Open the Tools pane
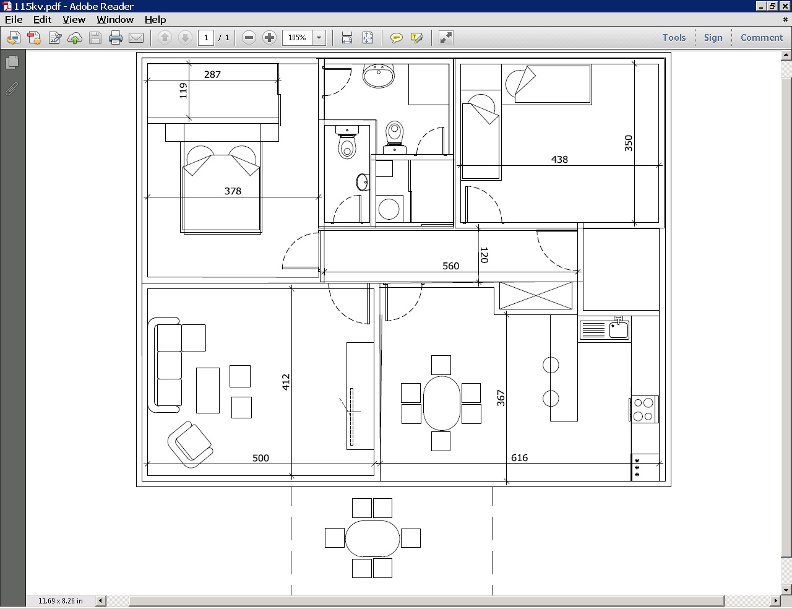792x609 pixels. [x=674, y=38]
